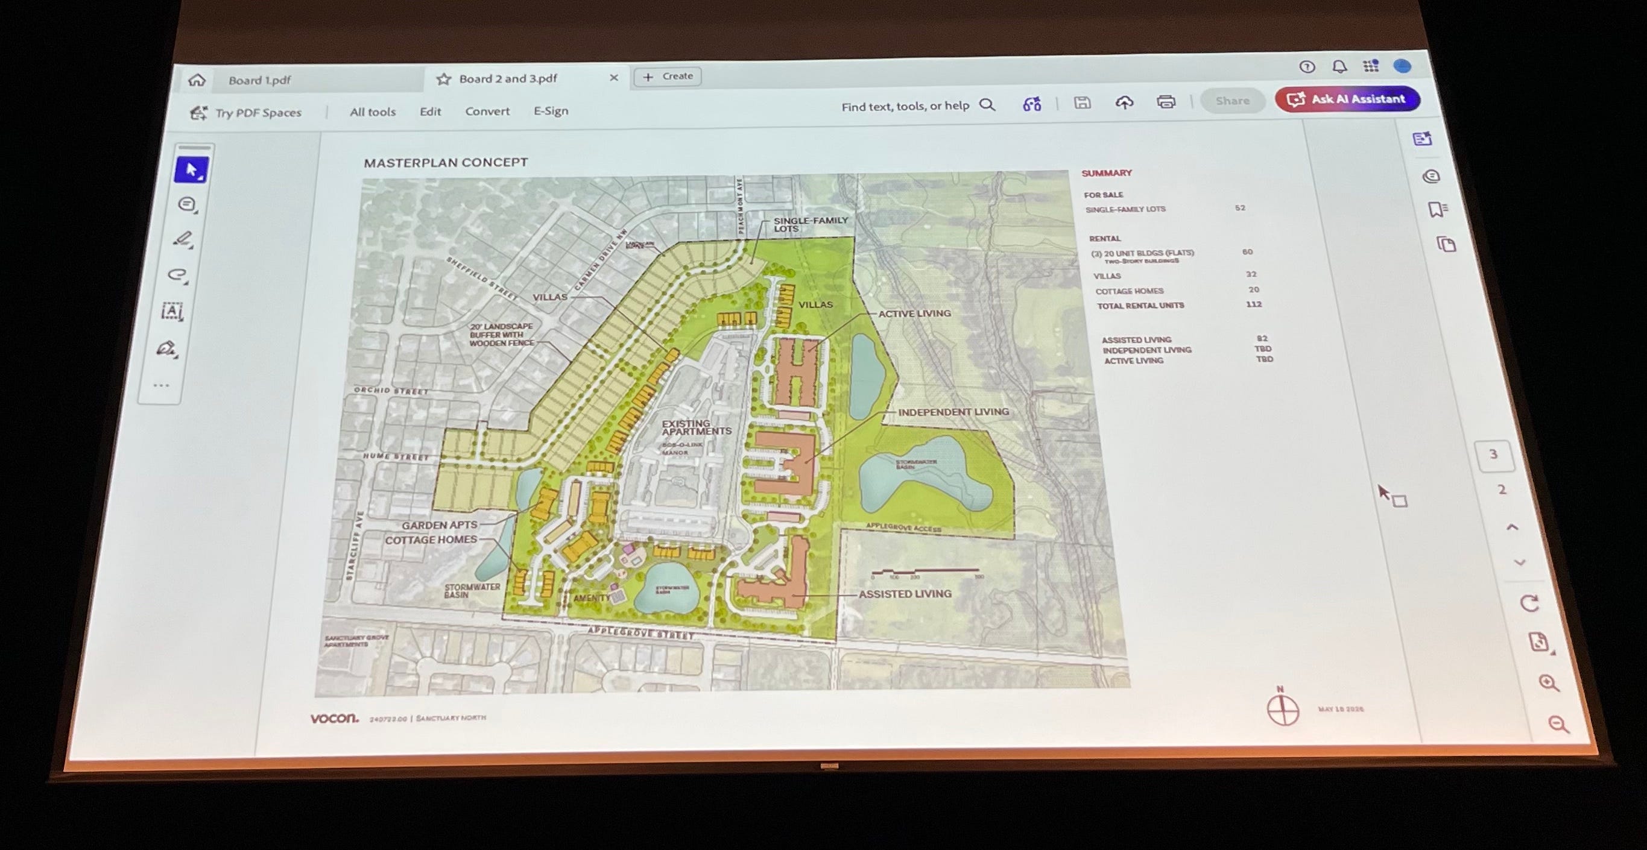This screenshot has height=850, width=1647.
Task: Open the E-Sign menu
Action: point(551,110)
